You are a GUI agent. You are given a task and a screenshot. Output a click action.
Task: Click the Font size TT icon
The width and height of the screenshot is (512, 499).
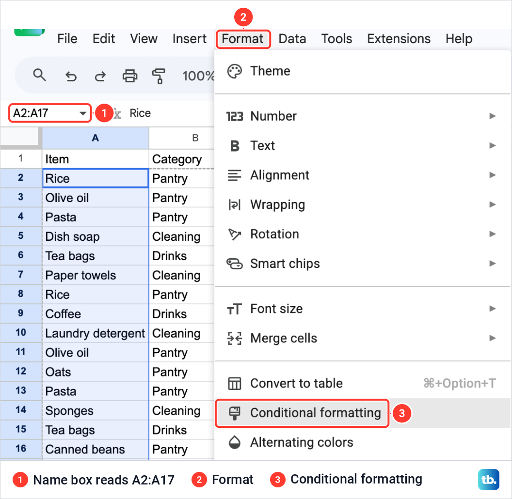tap(235, 309)
